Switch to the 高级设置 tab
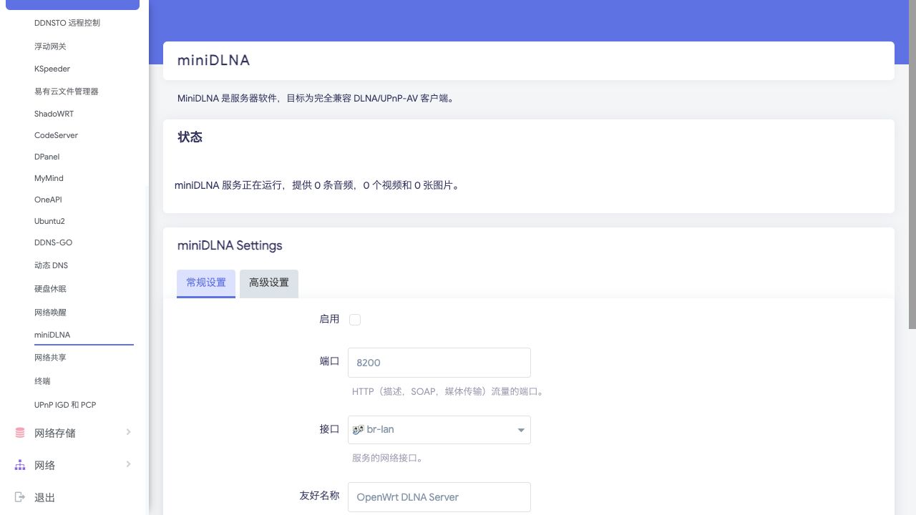This screenshot has height=515, width=916. coord(269,283)
